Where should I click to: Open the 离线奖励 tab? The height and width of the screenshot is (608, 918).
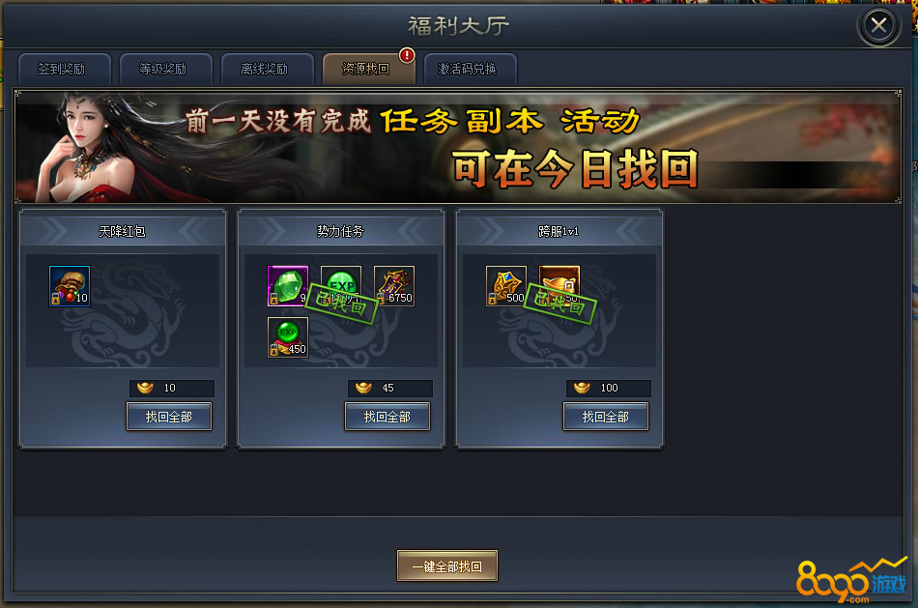(267, 70)
